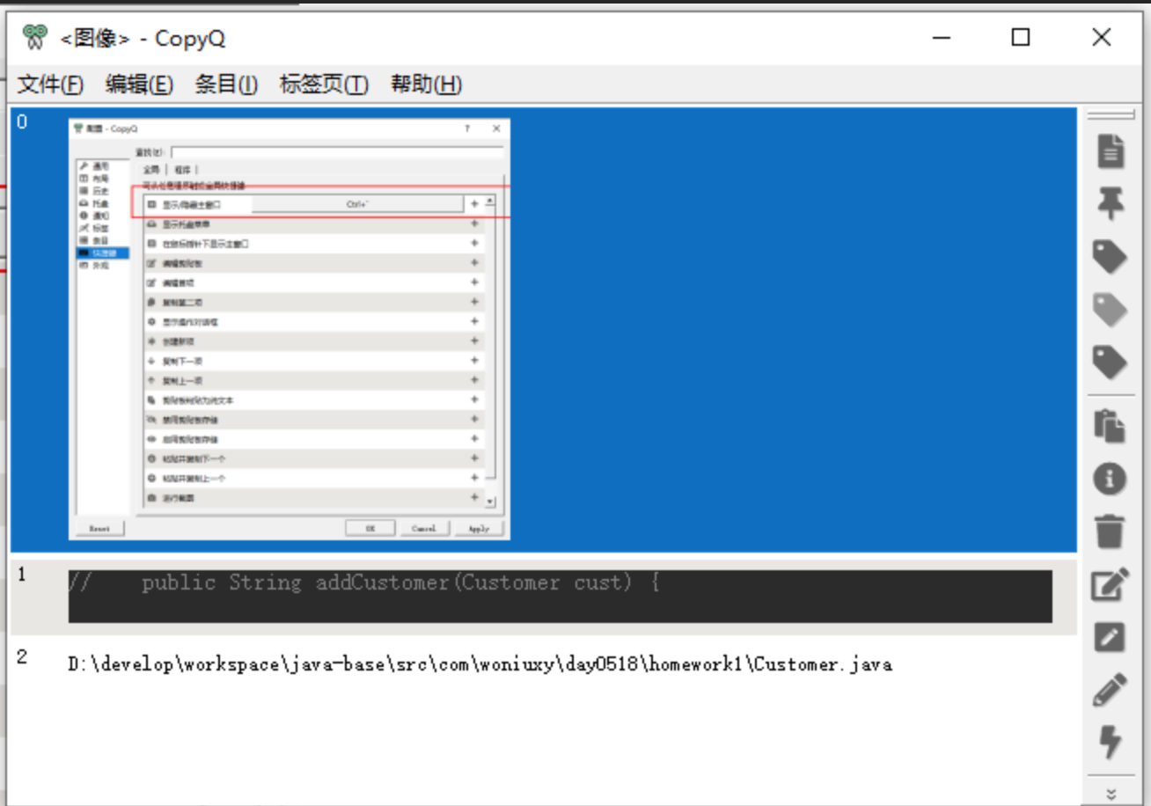Expand hidden toolbar items with double chevron

pos(1111,794)
